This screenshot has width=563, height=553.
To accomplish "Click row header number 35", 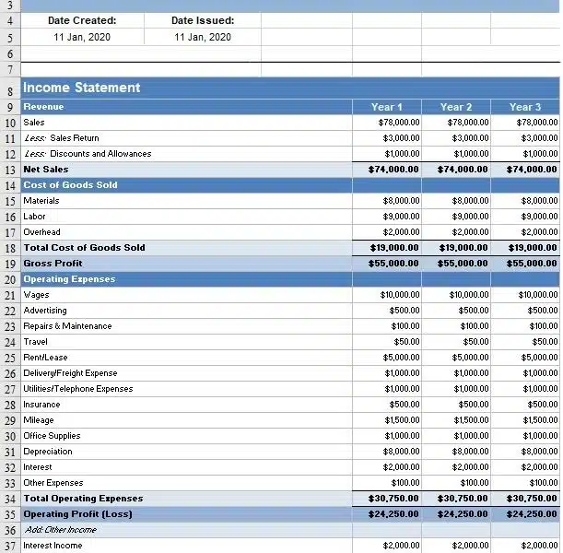I will (10, 514).
